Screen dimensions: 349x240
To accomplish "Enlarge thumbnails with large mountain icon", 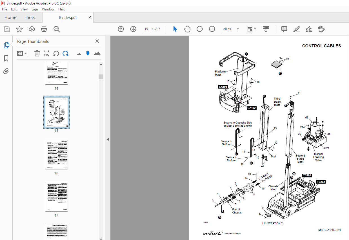I will [97, 53].
